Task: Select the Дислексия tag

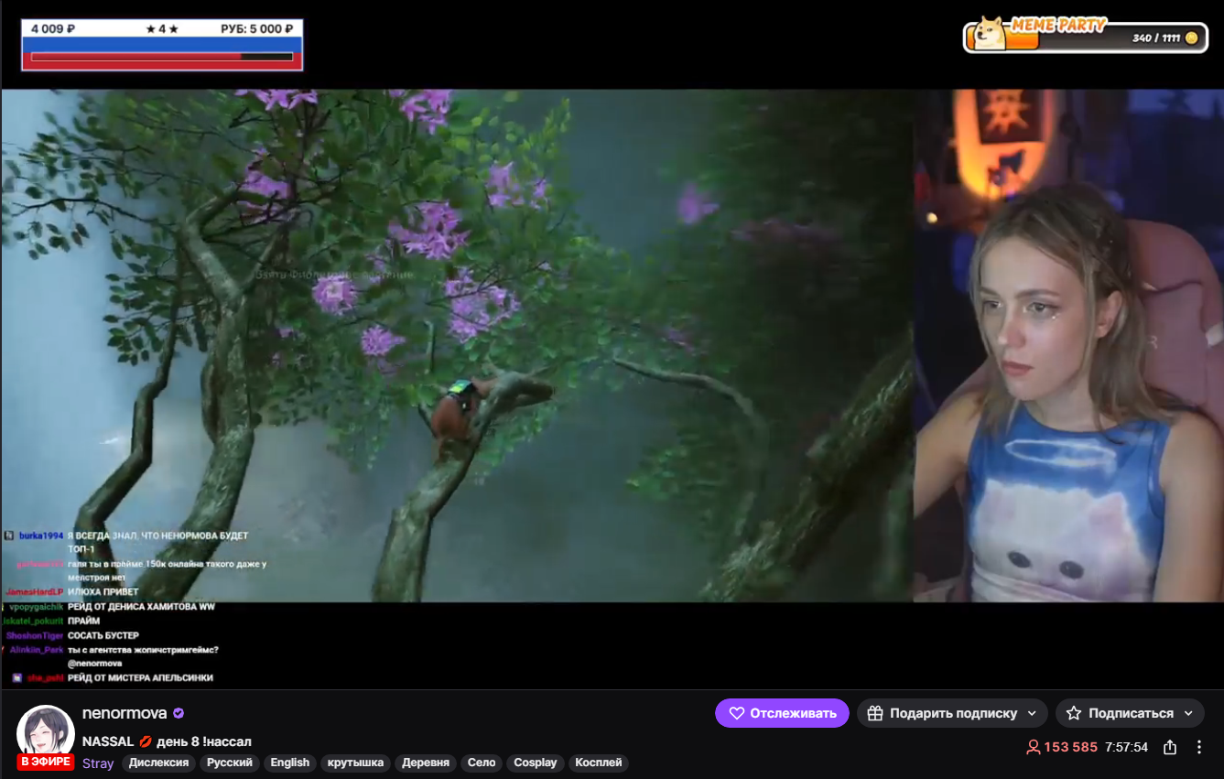Action: (158, 763)
